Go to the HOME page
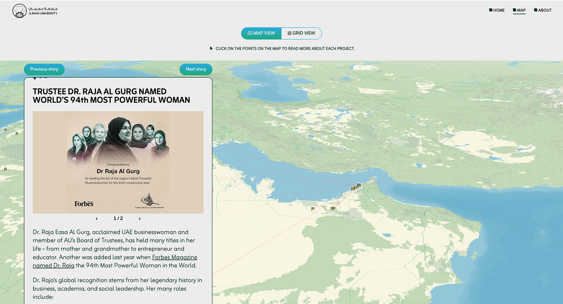The width and height of the screenshot is (563, 304). (497, 10)
